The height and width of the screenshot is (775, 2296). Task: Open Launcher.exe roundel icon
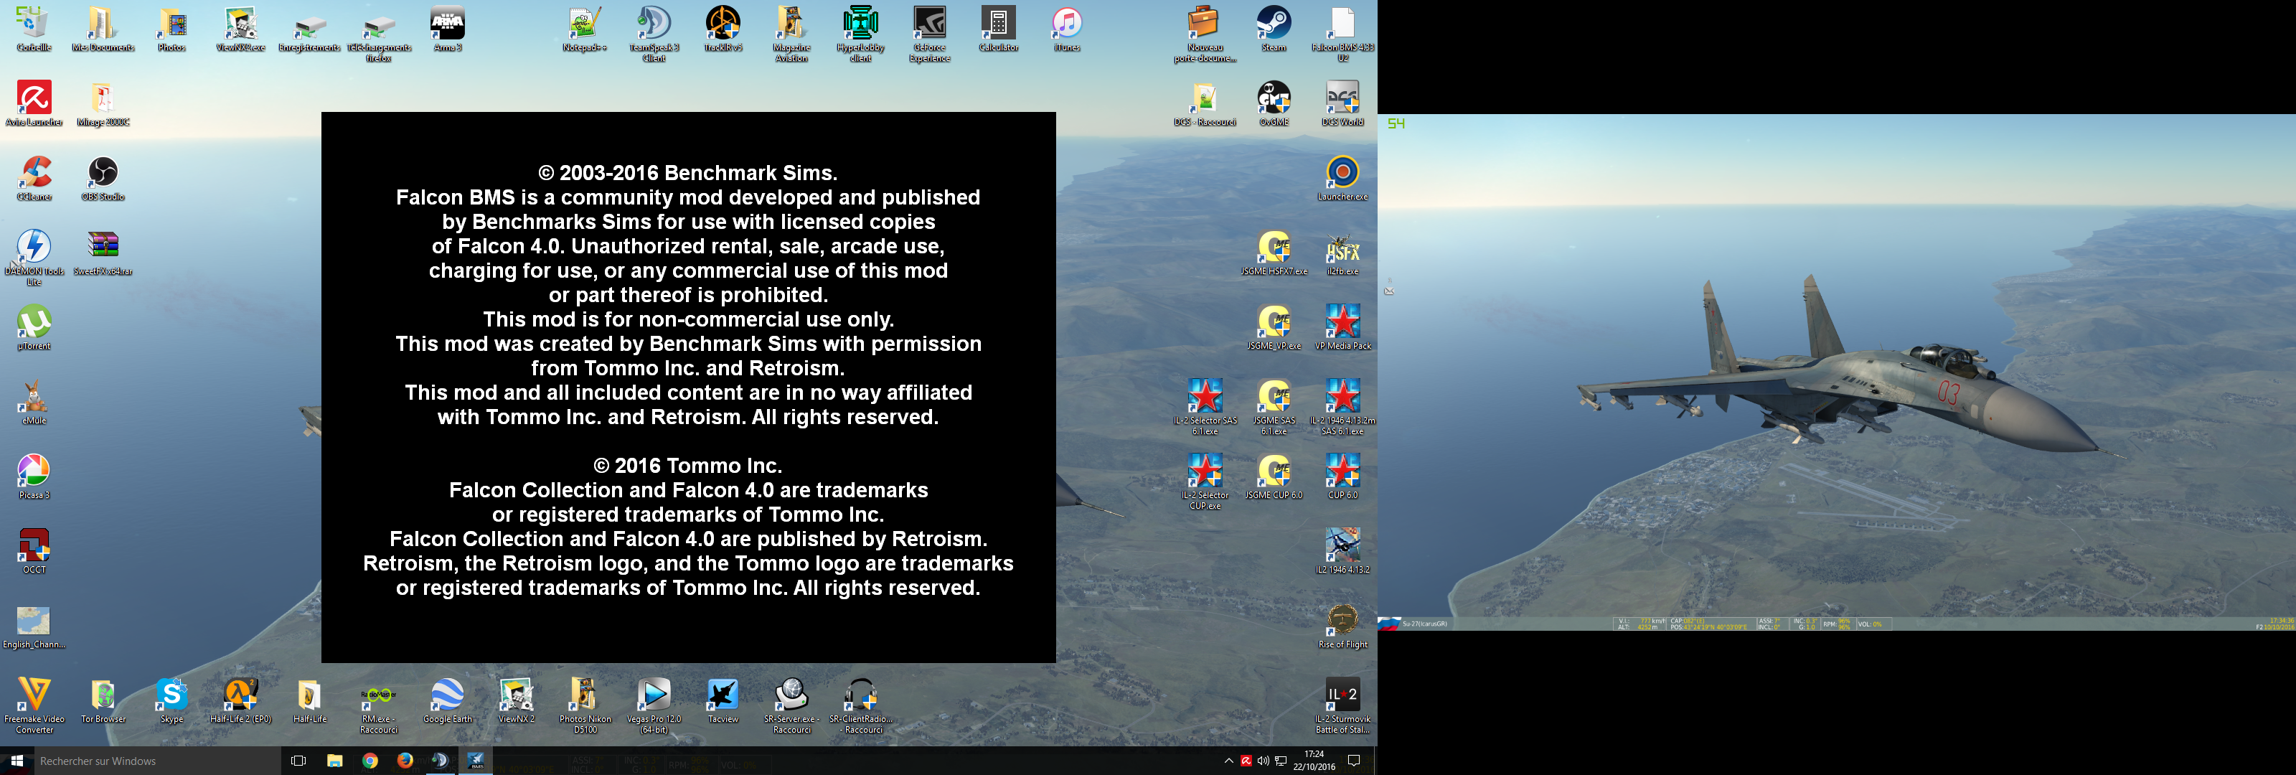click(1342, 179)
